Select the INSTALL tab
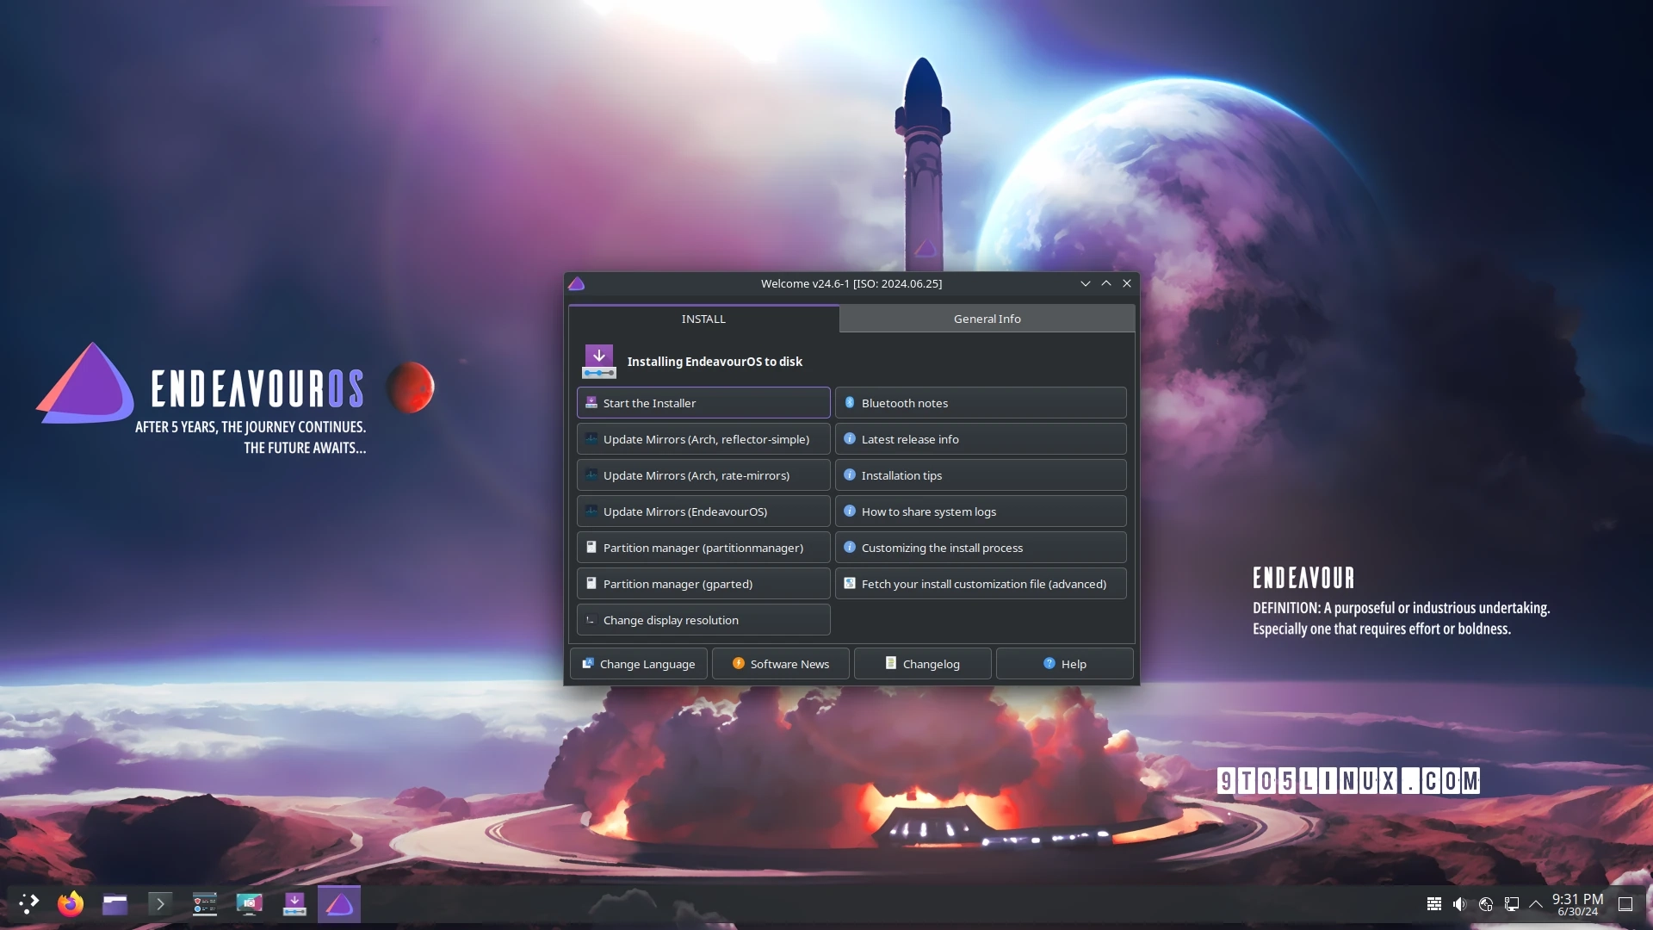The image size is (1653, 930). point(703,319)
